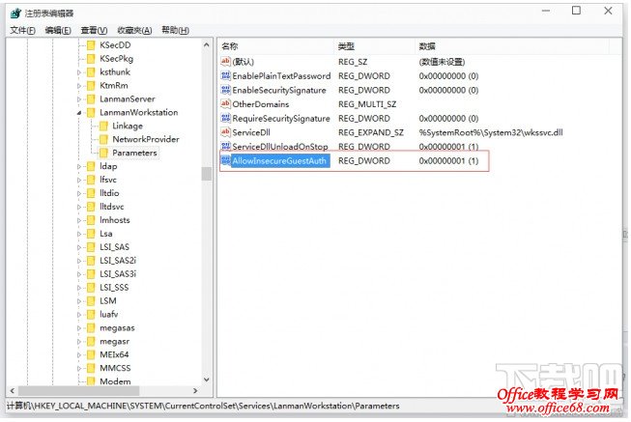
Task: Expand the Lsa tree node
Action: point(79,234)
